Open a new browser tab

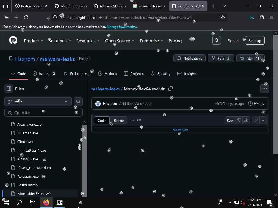[213, 6]
